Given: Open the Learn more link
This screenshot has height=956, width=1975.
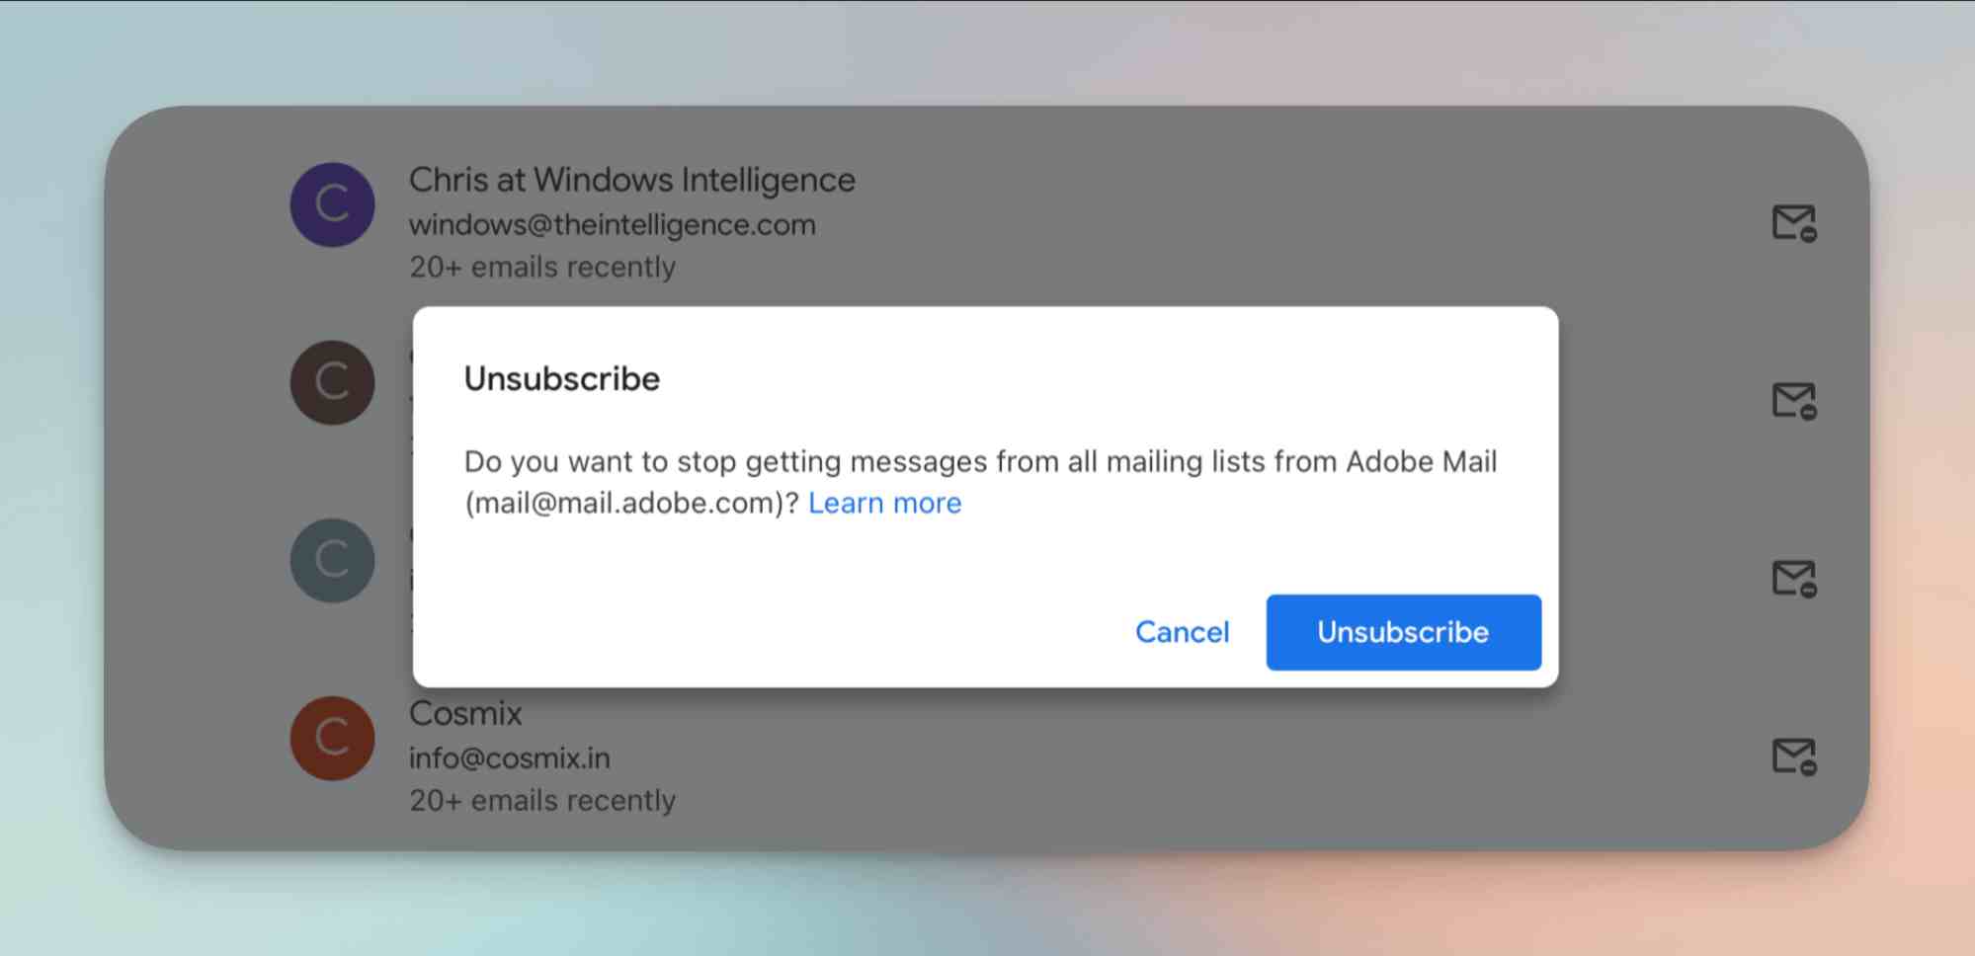Looking at the screenshot, I should click(884, 503).
